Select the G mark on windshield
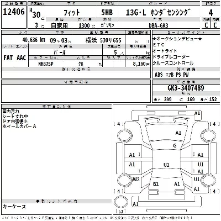This screenshot has height=221, width=221. click(x=175, y=146)
